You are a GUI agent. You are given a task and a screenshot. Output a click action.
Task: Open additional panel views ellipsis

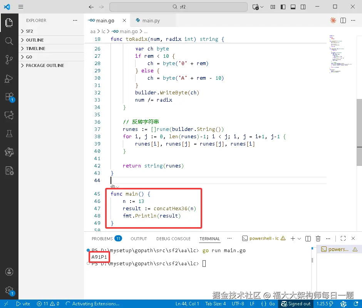coord(229,238)
